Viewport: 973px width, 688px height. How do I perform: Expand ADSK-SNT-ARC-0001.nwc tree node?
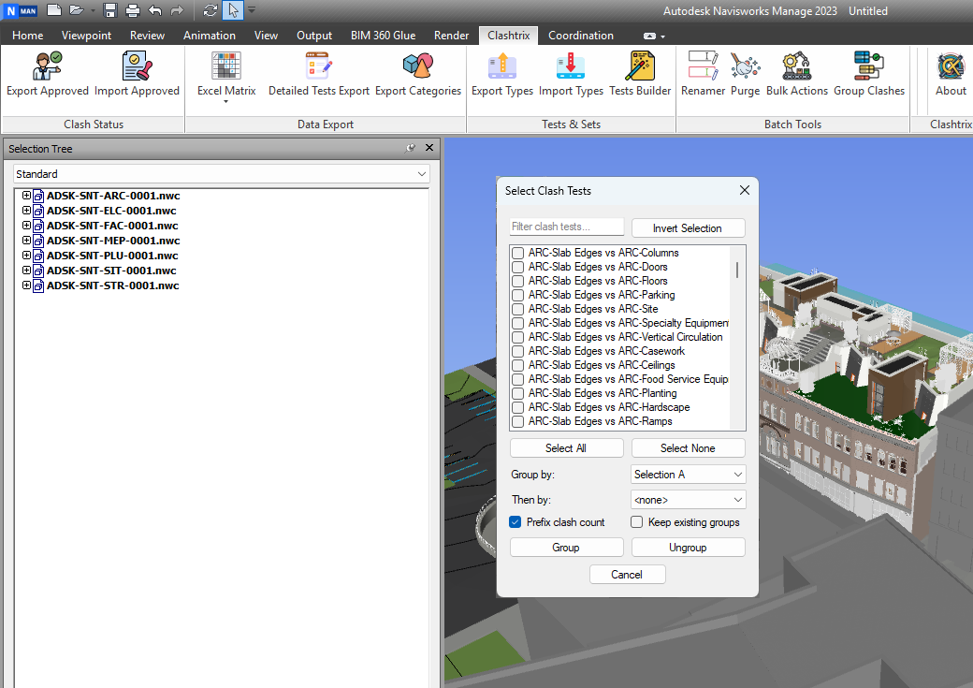point(26,196)
